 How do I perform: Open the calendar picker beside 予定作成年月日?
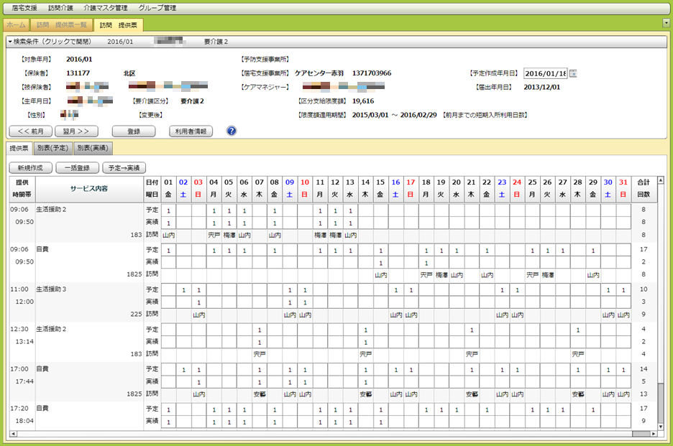573,73
